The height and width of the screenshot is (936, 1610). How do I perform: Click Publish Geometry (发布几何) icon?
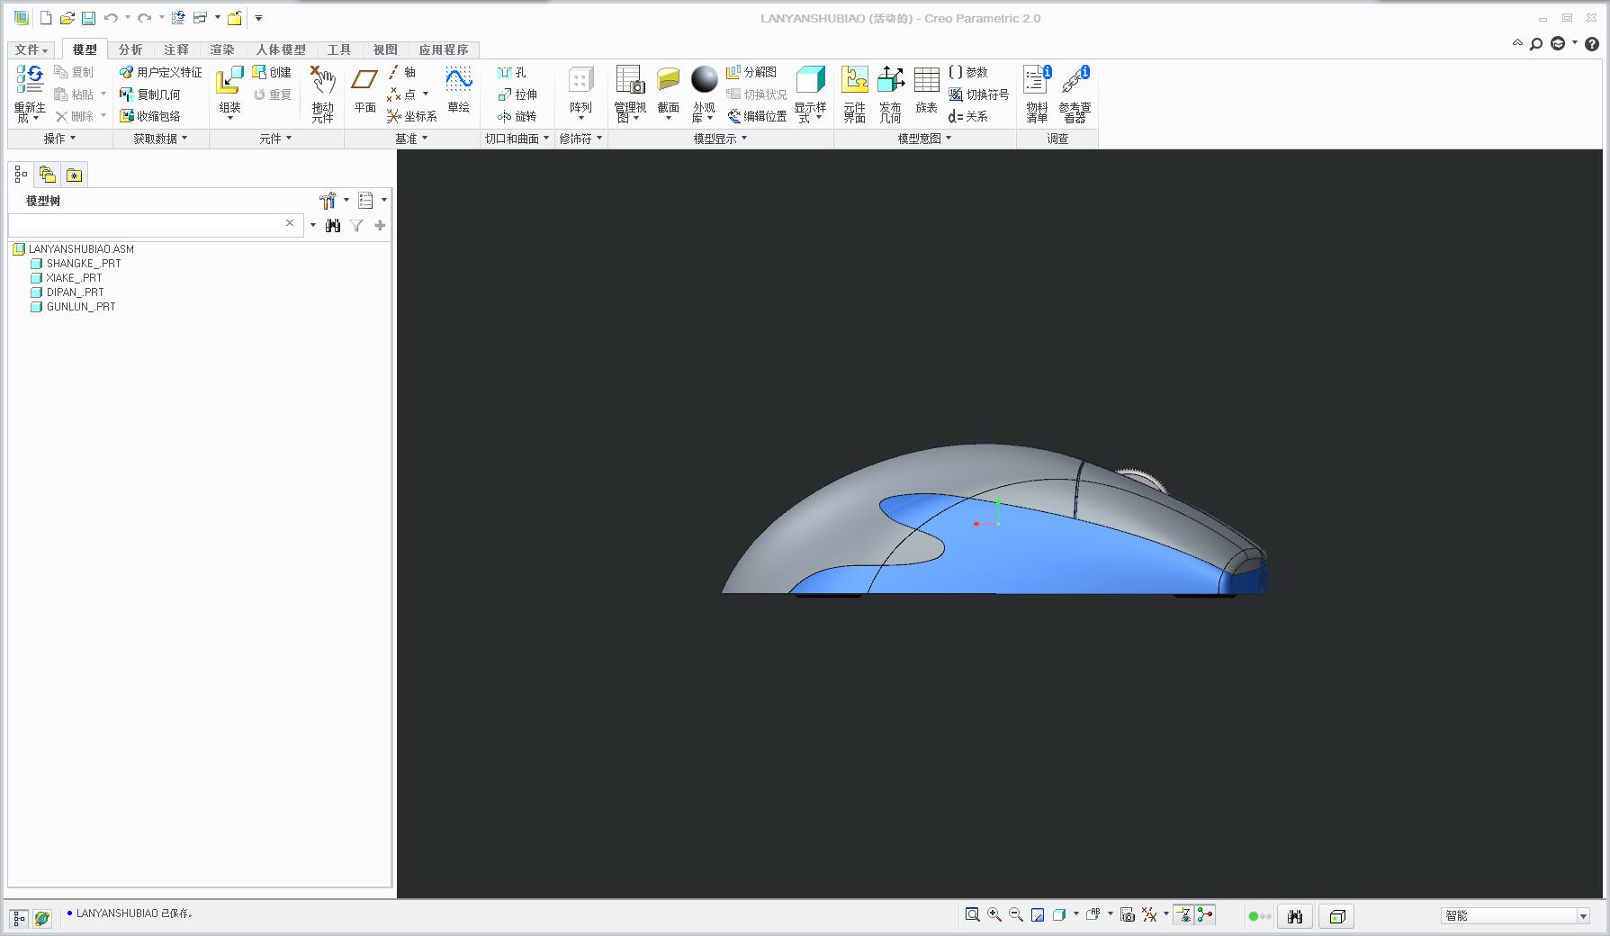(x=890, y=79)
